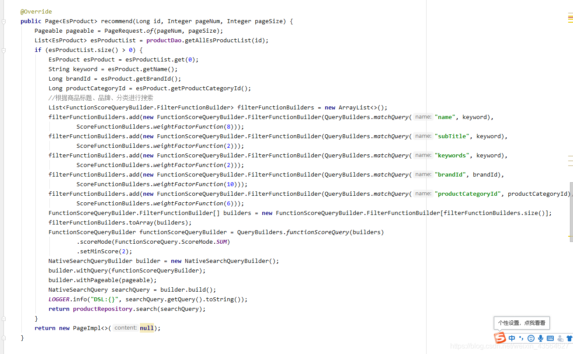Click the "keywords" string literal
573x354 pixels.
[x=452, y=156]
